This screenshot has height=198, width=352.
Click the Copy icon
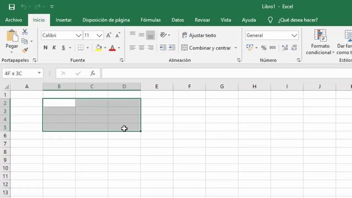[x=24, y=41]
